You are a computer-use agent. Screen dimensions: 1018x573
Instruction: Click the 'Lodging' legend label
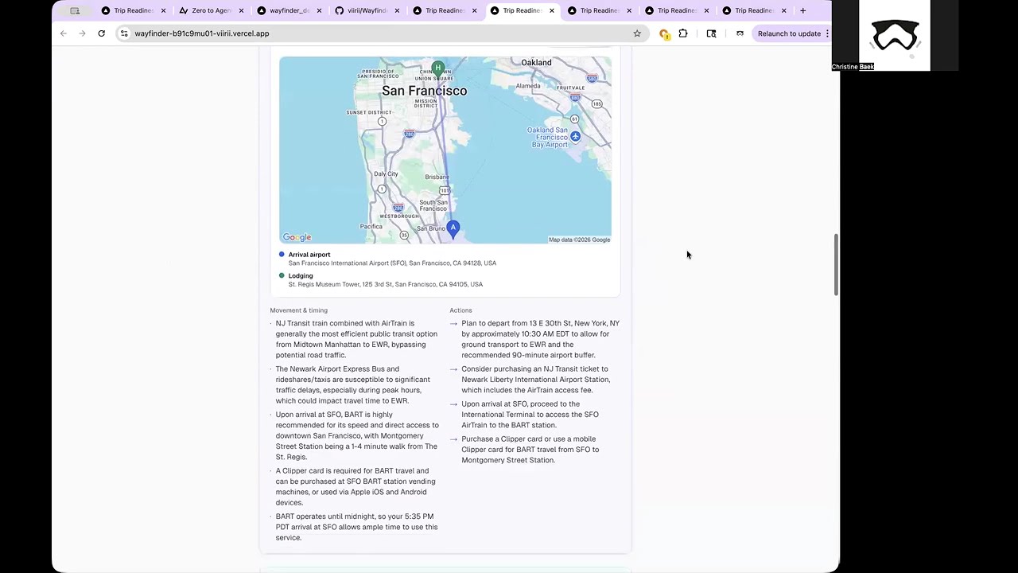(301, 275)
